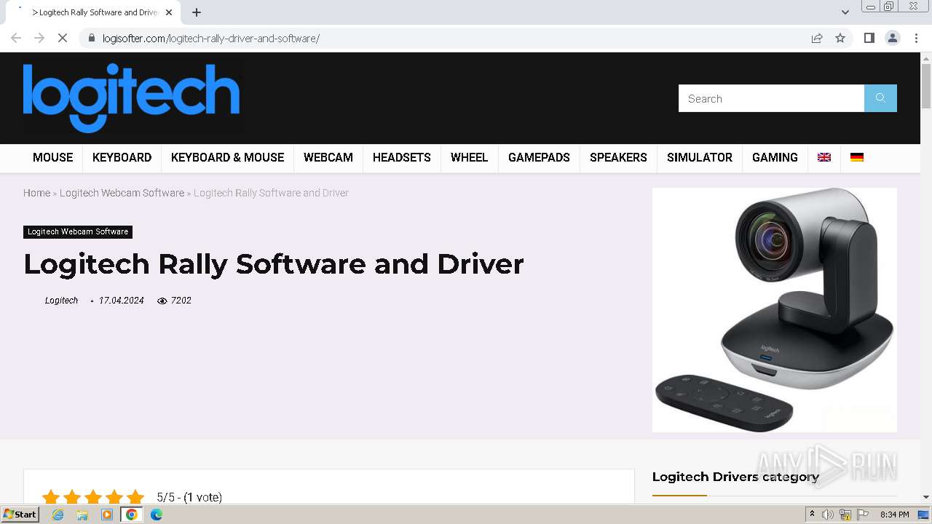Screen dimensions: 932x524
Task: Open the KEYBOARD menu item
Action: [122, 157]
